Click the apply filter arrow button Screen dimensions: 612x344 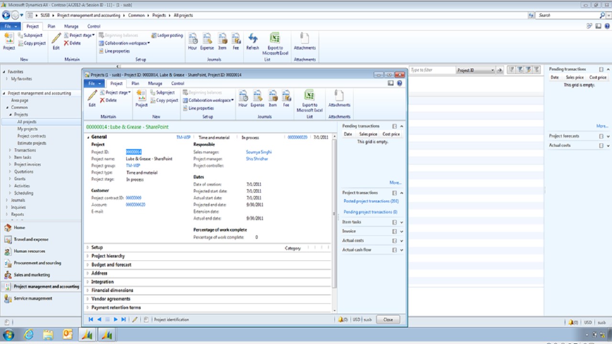pyautogui.click(x=500, y=70)
